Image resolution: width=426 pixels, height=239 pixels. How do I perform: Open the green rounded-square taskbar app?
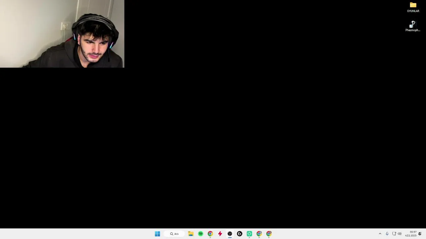tap(249, 234)
